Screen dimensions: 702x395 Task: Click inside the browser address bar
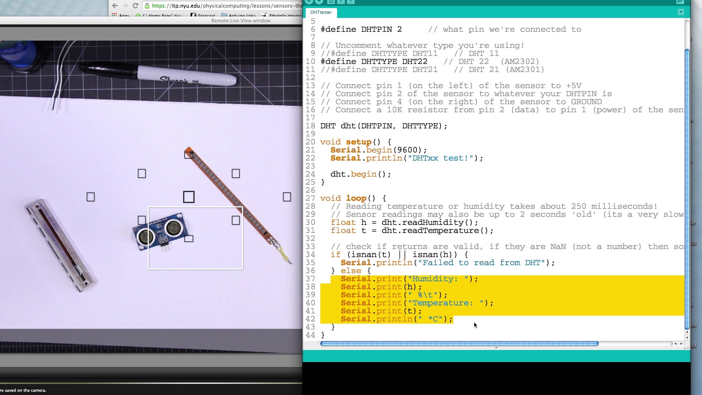click(219, 5)
